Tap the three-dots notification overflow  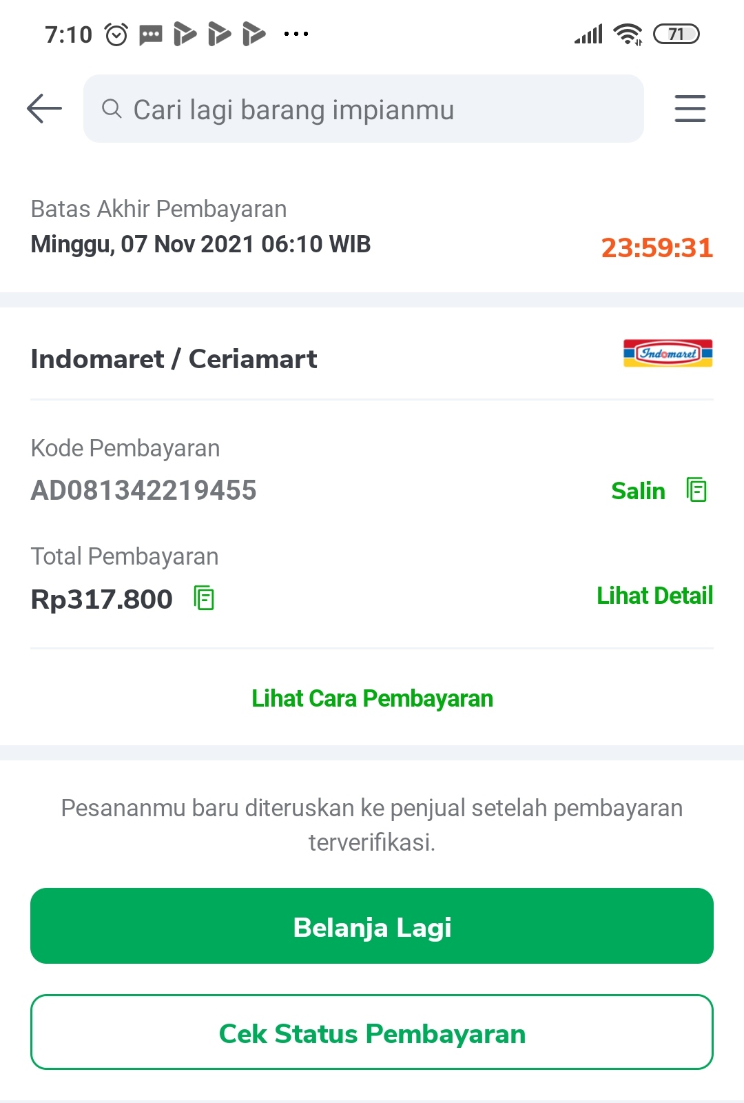[296, 34]
